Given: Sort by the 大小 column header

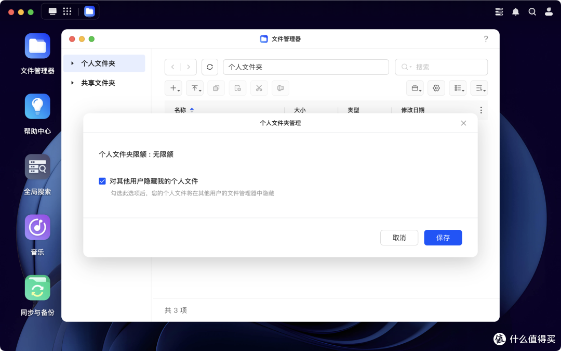Looking at the screenshot, I should pyautogui.click(x=300, y=110).
